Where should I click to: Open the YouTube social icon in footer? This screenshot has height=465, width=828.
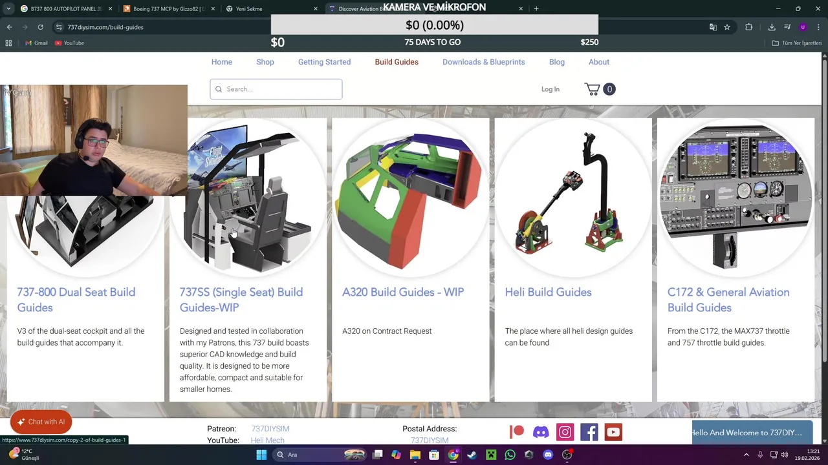click(613, 432)
